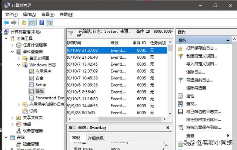Switch to the 详细信息 tab
Viewport: 237px width, 150px height.
tap(96, 138)
